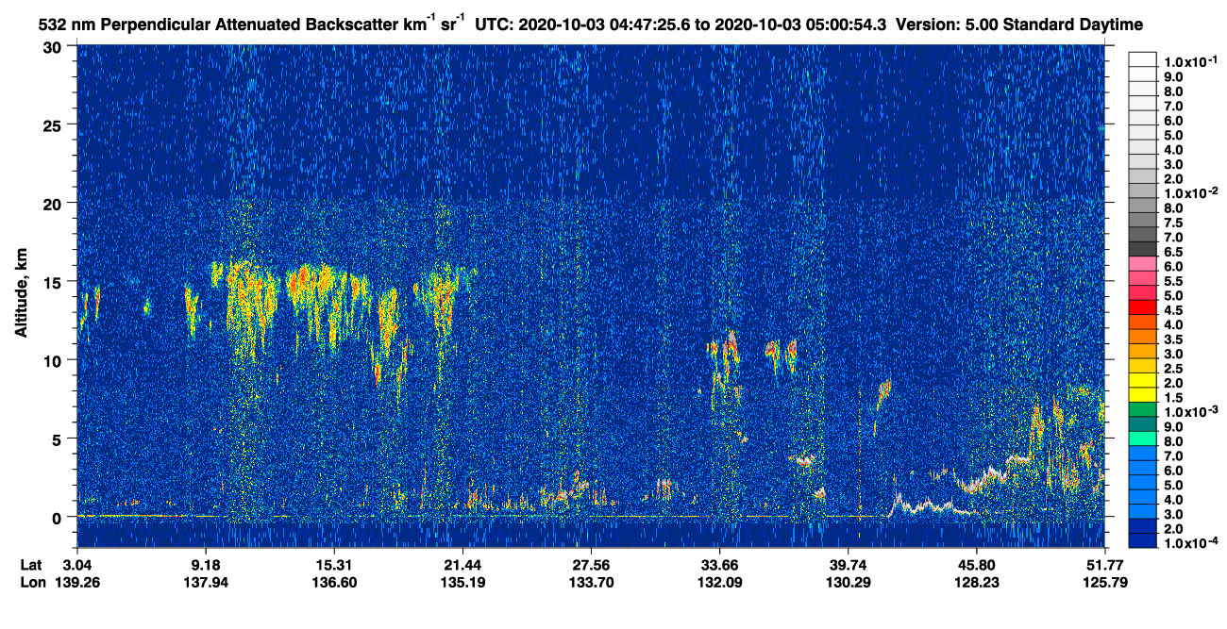
Task: Click the 'Lat' row label
Action: click(32, 564)
